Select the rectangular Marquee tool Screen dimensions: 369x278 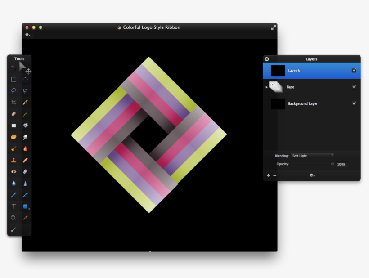[x=14, y=80]
